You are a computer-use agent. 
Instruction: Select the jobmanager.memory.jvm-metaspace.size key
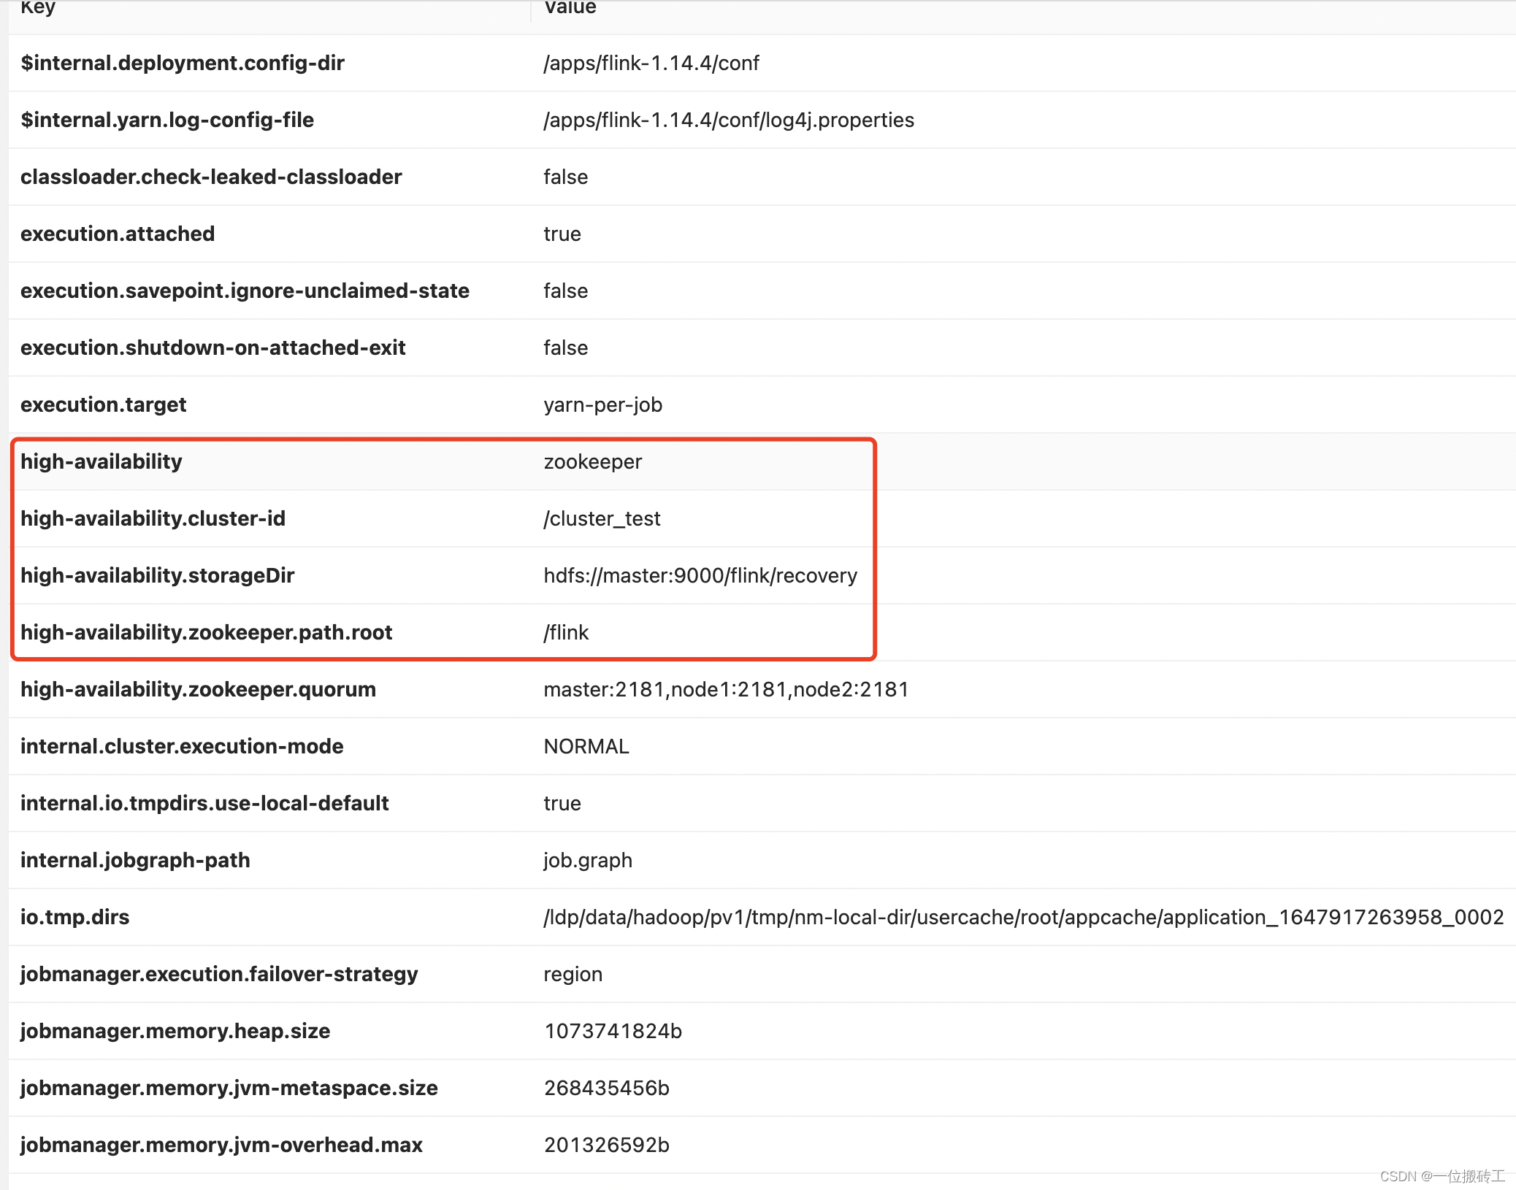229,1088
